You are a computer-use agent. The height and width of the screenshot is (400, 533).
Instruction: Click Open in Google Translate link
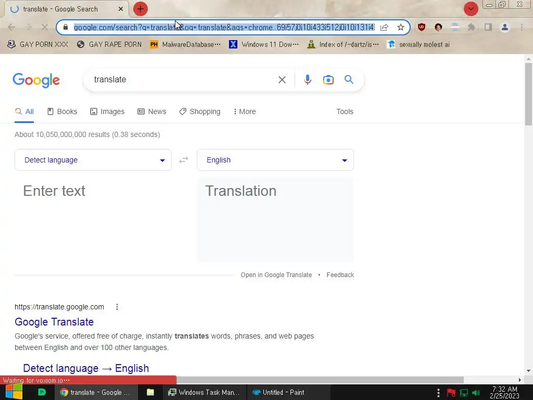tap(276, 275)
